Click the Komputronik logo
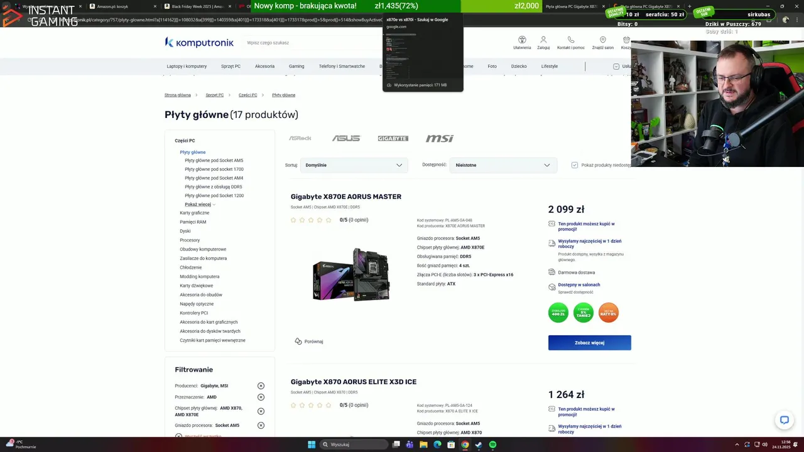 pos(199,42)
